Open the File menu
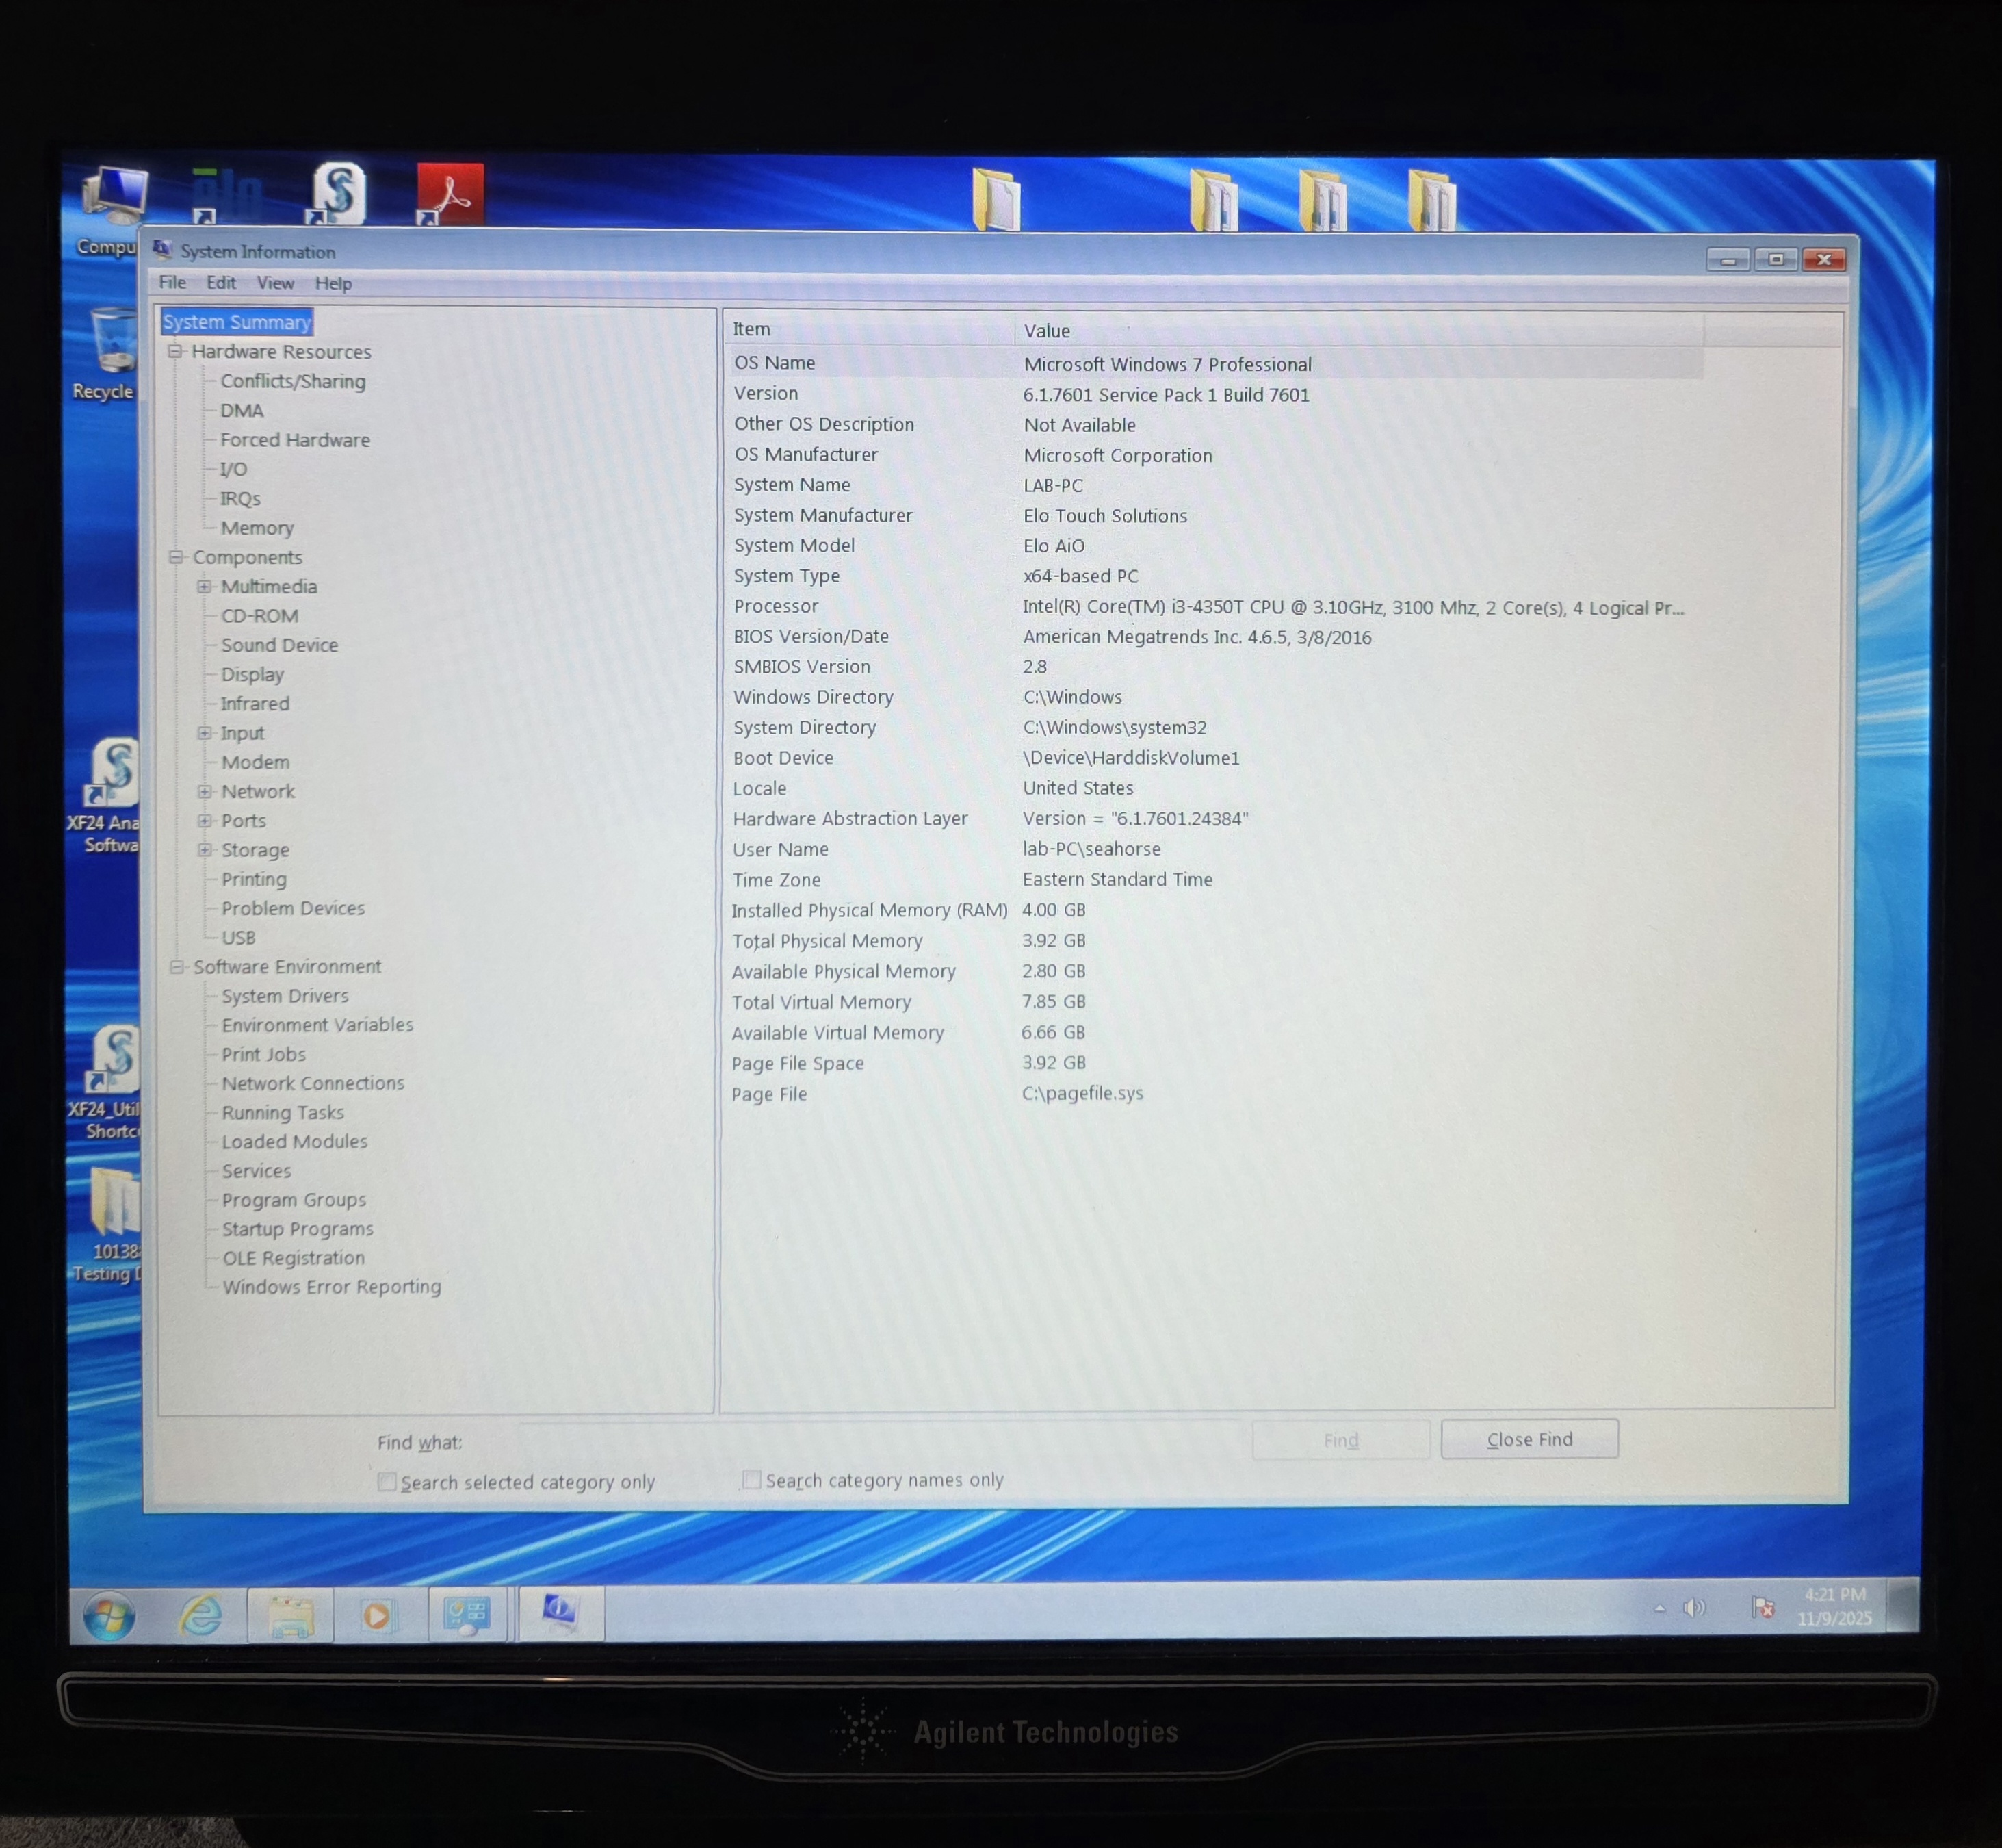Image resolution: width=2002 pixels, height=1848 pixels. (x=172, y=283)
